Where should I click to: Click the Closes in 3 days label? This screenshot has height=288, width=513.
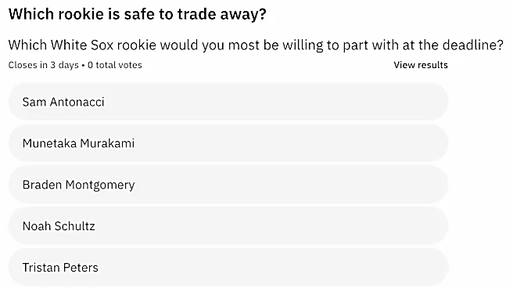pyautogui.click(x=44, y=65)
